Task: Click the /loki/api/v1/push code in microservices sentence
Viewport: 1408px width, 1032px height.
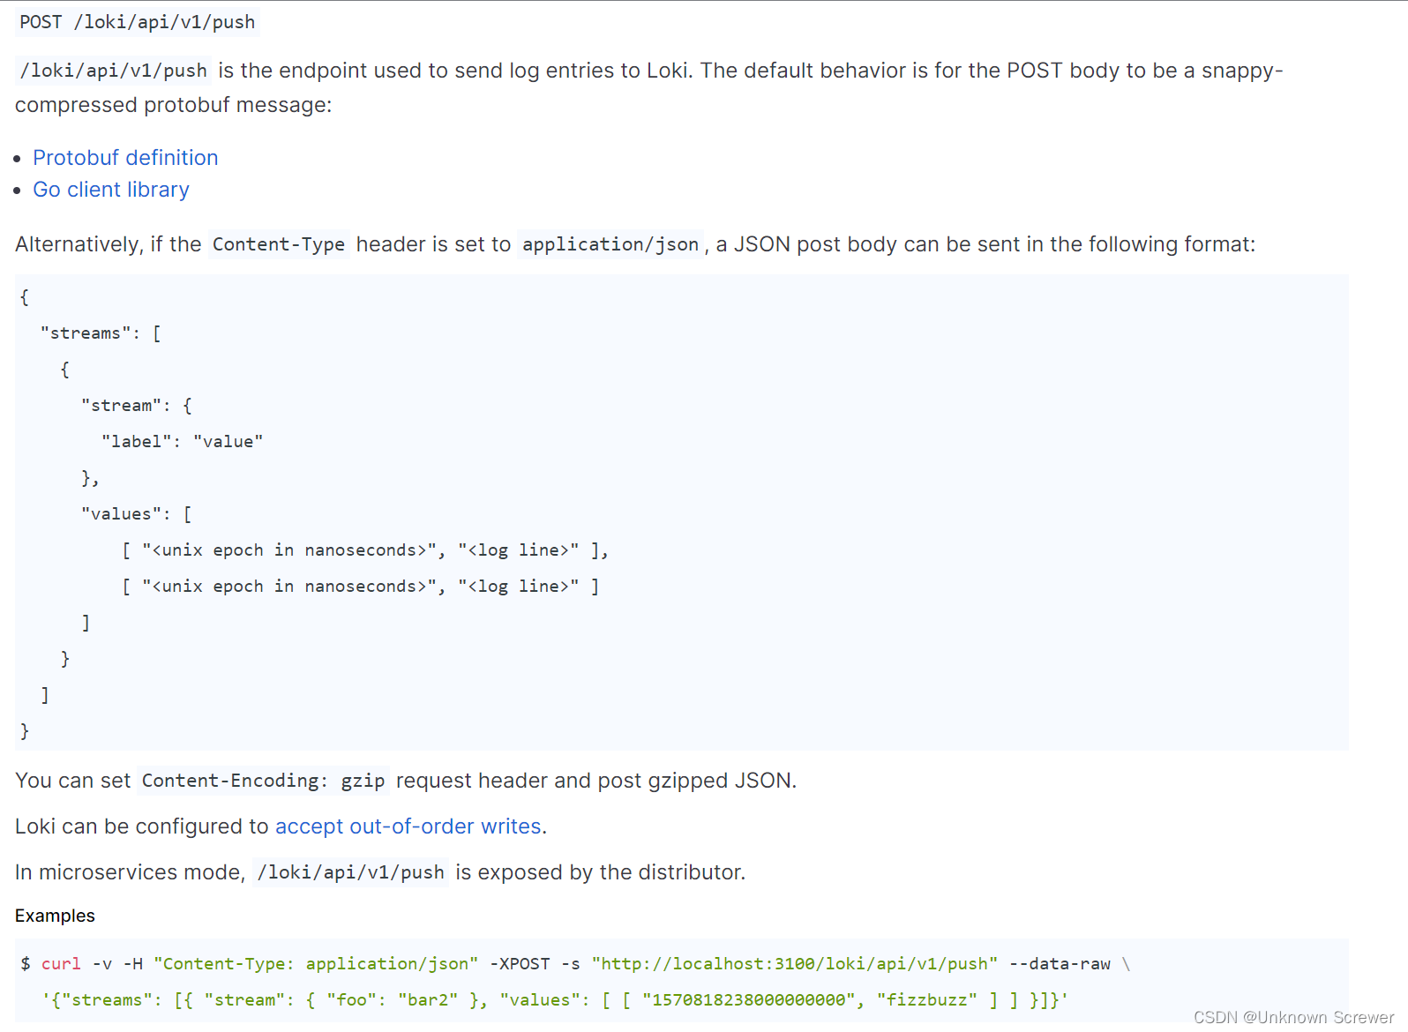Action: click(x=351, y=872)
